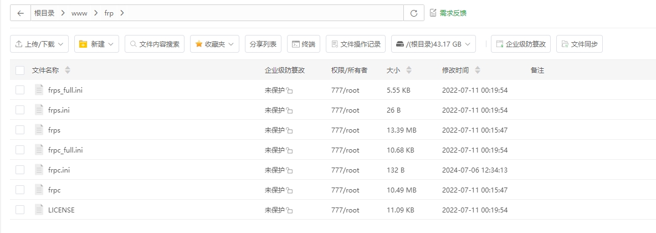
Task: Launch the 终端 terminal
Action: pyautogui.click(x=303, y=44)
